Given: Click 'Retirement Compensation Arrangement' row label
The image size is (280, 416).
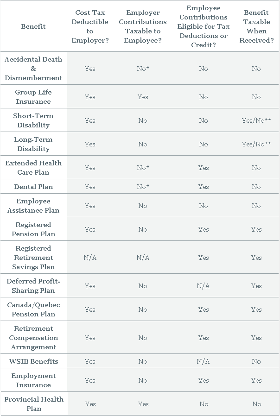Looking at the screenshot, I should (x=33, y=338).
